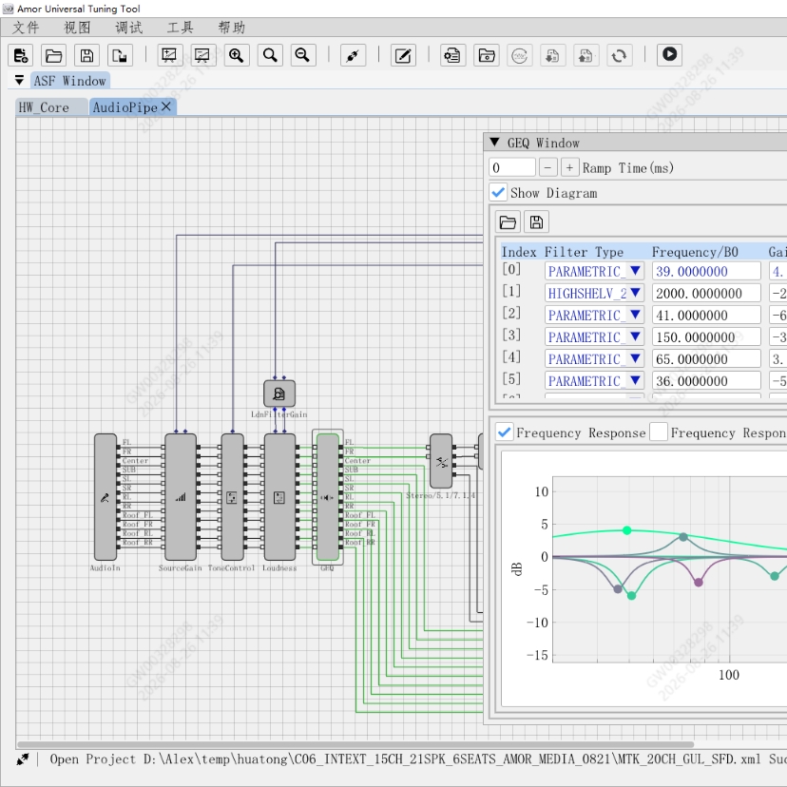Click the Ramp Time value field

tap(512, 167)
